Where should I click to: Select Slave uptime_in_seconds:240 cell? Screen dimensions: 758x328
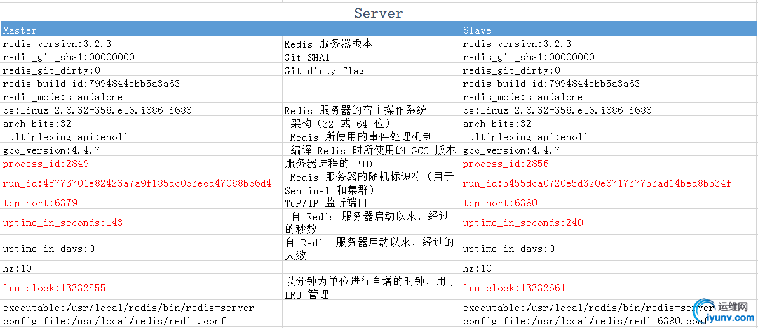tap(609, 222)
